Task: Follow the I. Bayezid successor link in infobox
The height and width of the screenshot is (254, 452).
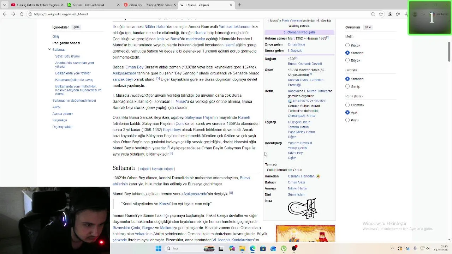Action: point(295,50)
